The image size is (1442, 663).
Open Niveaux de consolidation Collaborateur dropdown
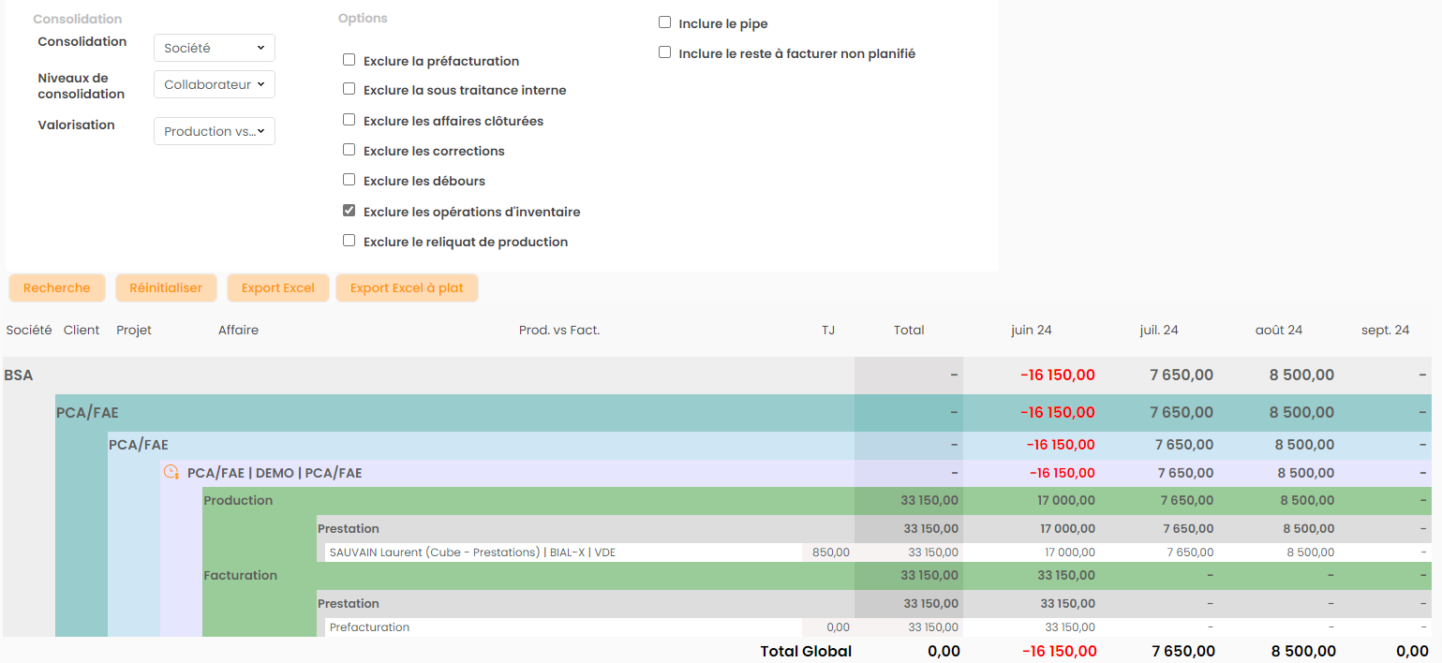tap(214, 84)
